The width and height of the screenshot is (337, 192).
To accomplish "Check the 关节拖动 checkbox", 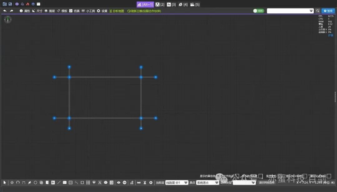I will tap(237, 176).
